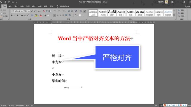Expand the Styles gallery more arrow
This screenshot has width=191, height=107.
coord(174,15)
